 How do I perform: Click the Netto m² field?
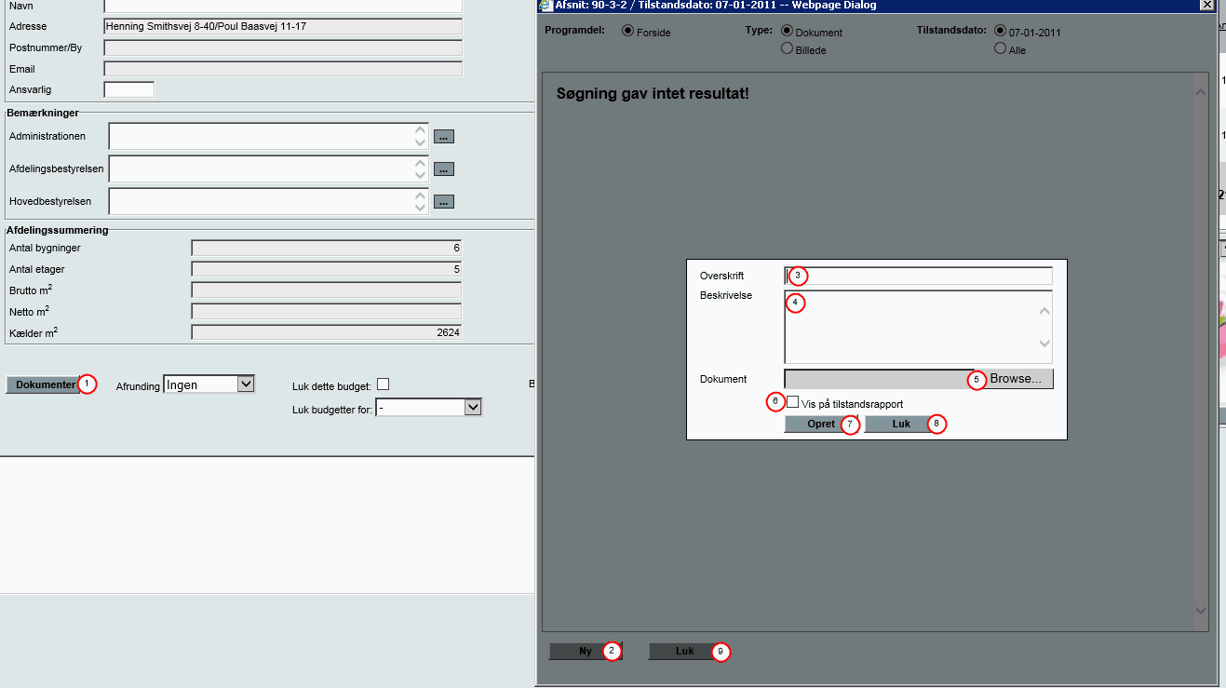(x=327, y=311)
